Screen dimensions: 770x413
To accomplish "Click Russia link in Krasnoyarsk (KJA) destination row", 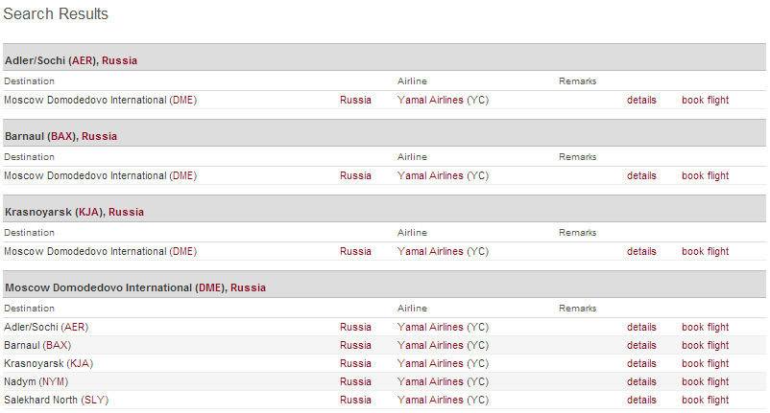I will tap(355, 363).
